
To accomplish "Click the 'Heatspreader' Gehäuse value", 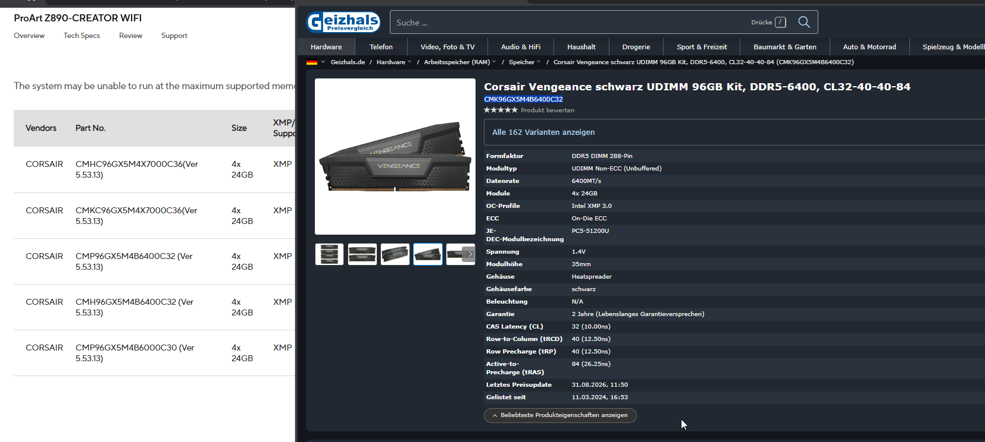I will pos(592,277).
